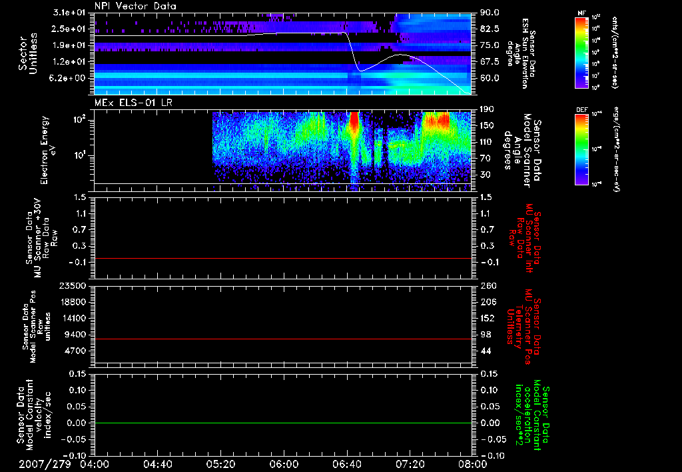The height and width of the screenshot is (472, 682).
Task: Click the NF flux color bar
Action: 581,52
